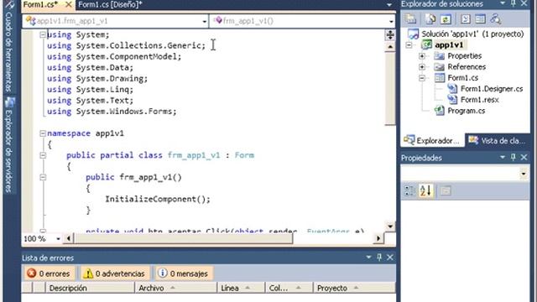Switch to Vista de clases tab
The image size is (537, 302).
point(497,140)
